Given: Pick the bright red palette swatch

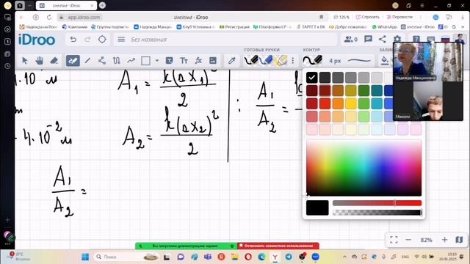Looking at the screenshot, I should (325, 103).
